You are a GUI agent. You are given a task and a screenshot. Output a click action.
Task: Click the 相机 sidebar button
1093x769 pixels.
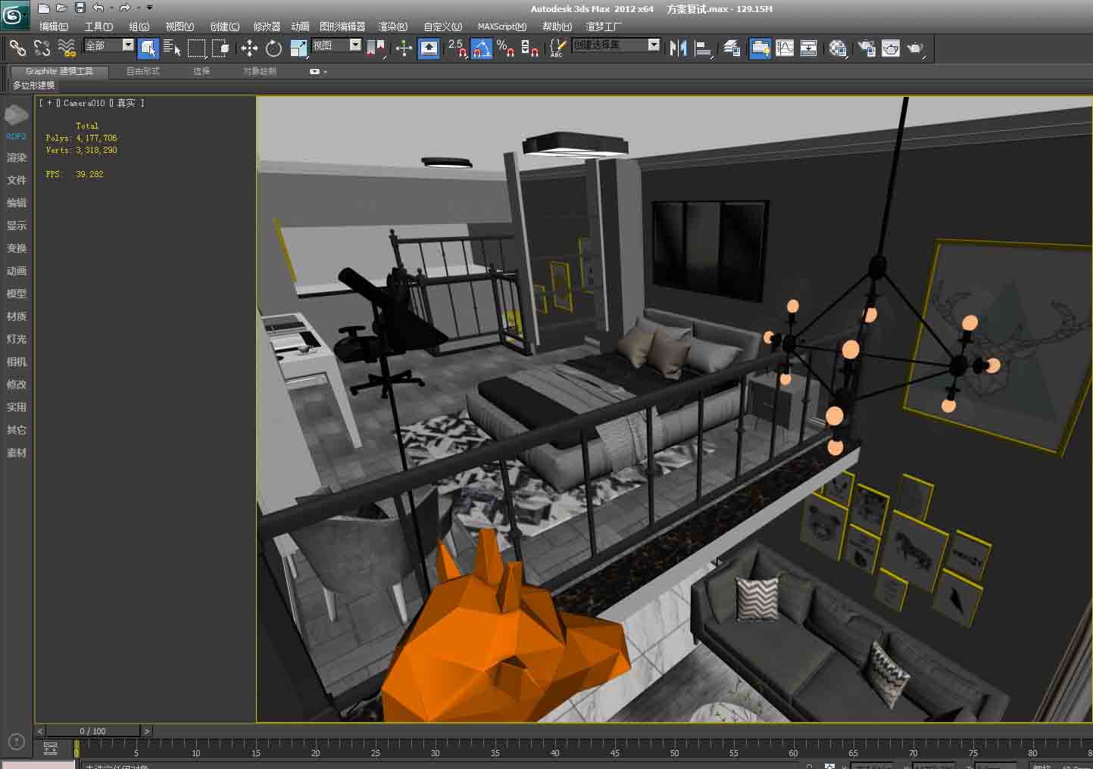(x=17, y=362)
